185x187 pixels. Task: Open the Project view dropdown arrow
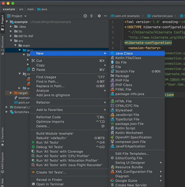tap(25, 16)
